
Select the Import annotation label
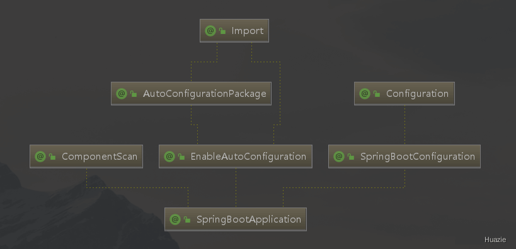tap(248, 31)
